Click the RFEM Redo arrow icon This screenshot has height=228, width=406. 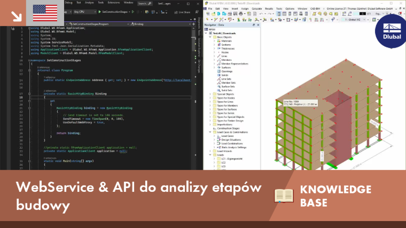click(x=270, y=14)
